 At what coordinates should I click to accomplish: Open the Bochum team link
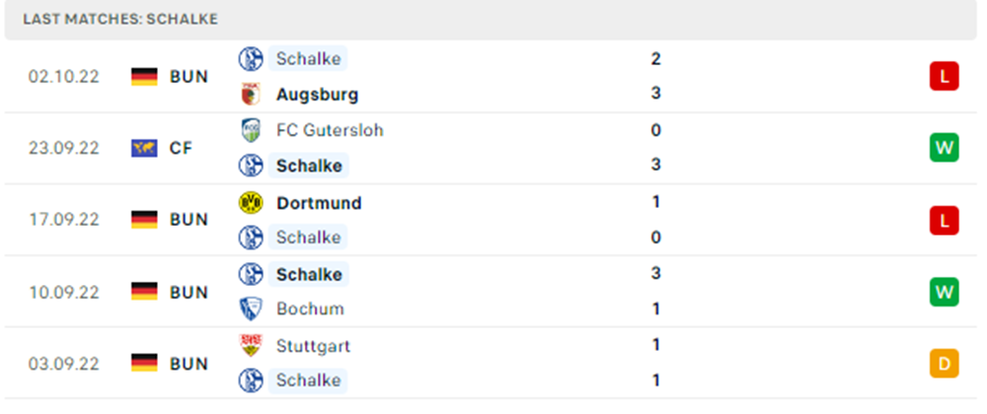pos(310,309)
